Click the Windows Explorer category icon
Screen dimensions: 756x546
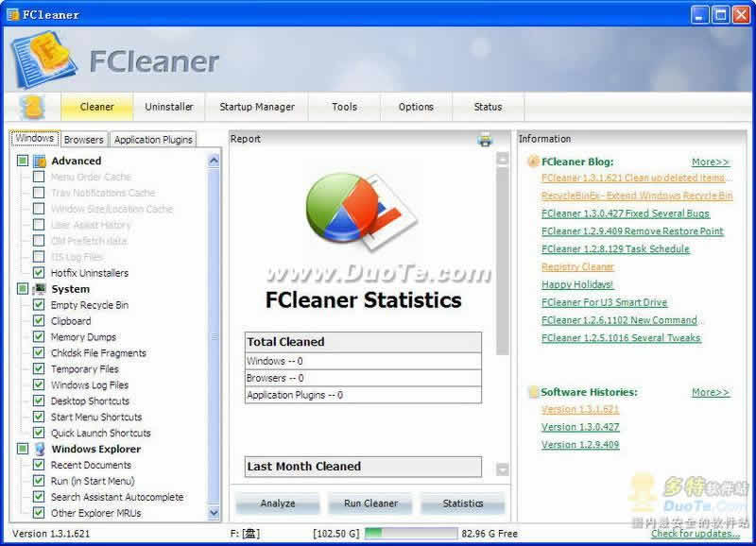click(40, 449)
